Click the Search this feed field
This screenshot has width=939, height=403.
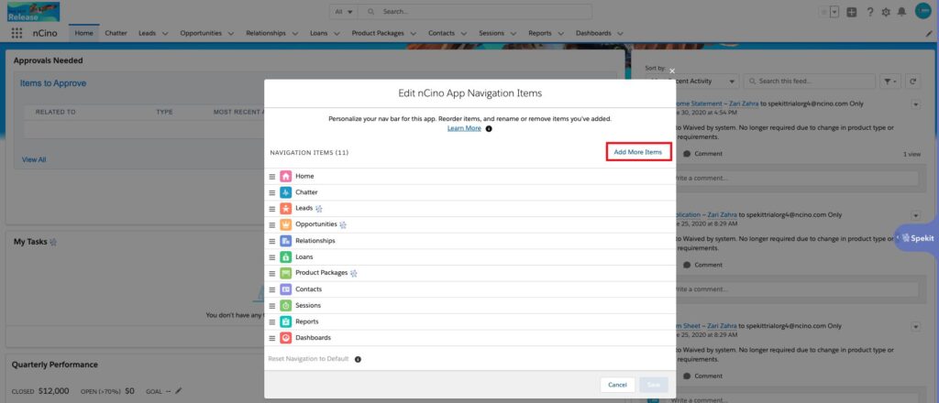point(809,82)
